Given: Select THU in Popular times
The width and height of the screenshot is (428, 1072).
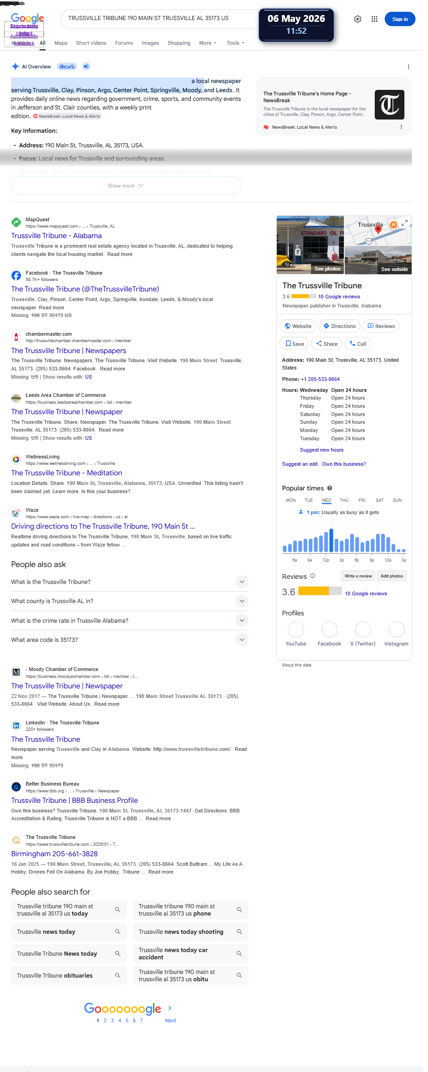Looking at the screenshot, I should 344,500.
